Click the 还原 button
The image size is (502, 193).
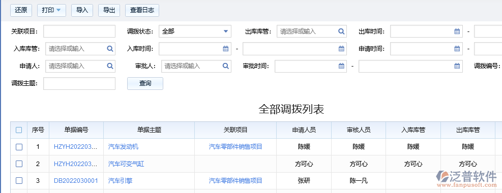pos(21,10)
